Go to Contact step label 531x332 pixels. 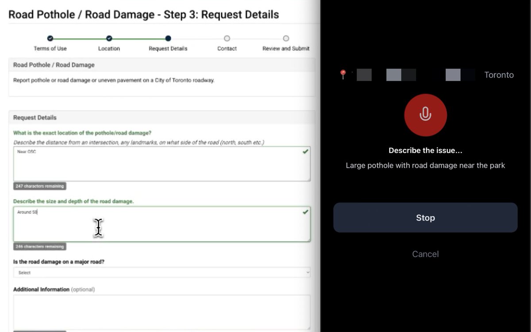[x=227, y=49]
